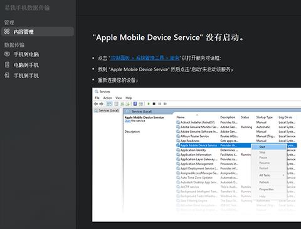Viewport: 301px width, 229px height.
Task: Sort by Description column header
Action: tap(228, 117)
